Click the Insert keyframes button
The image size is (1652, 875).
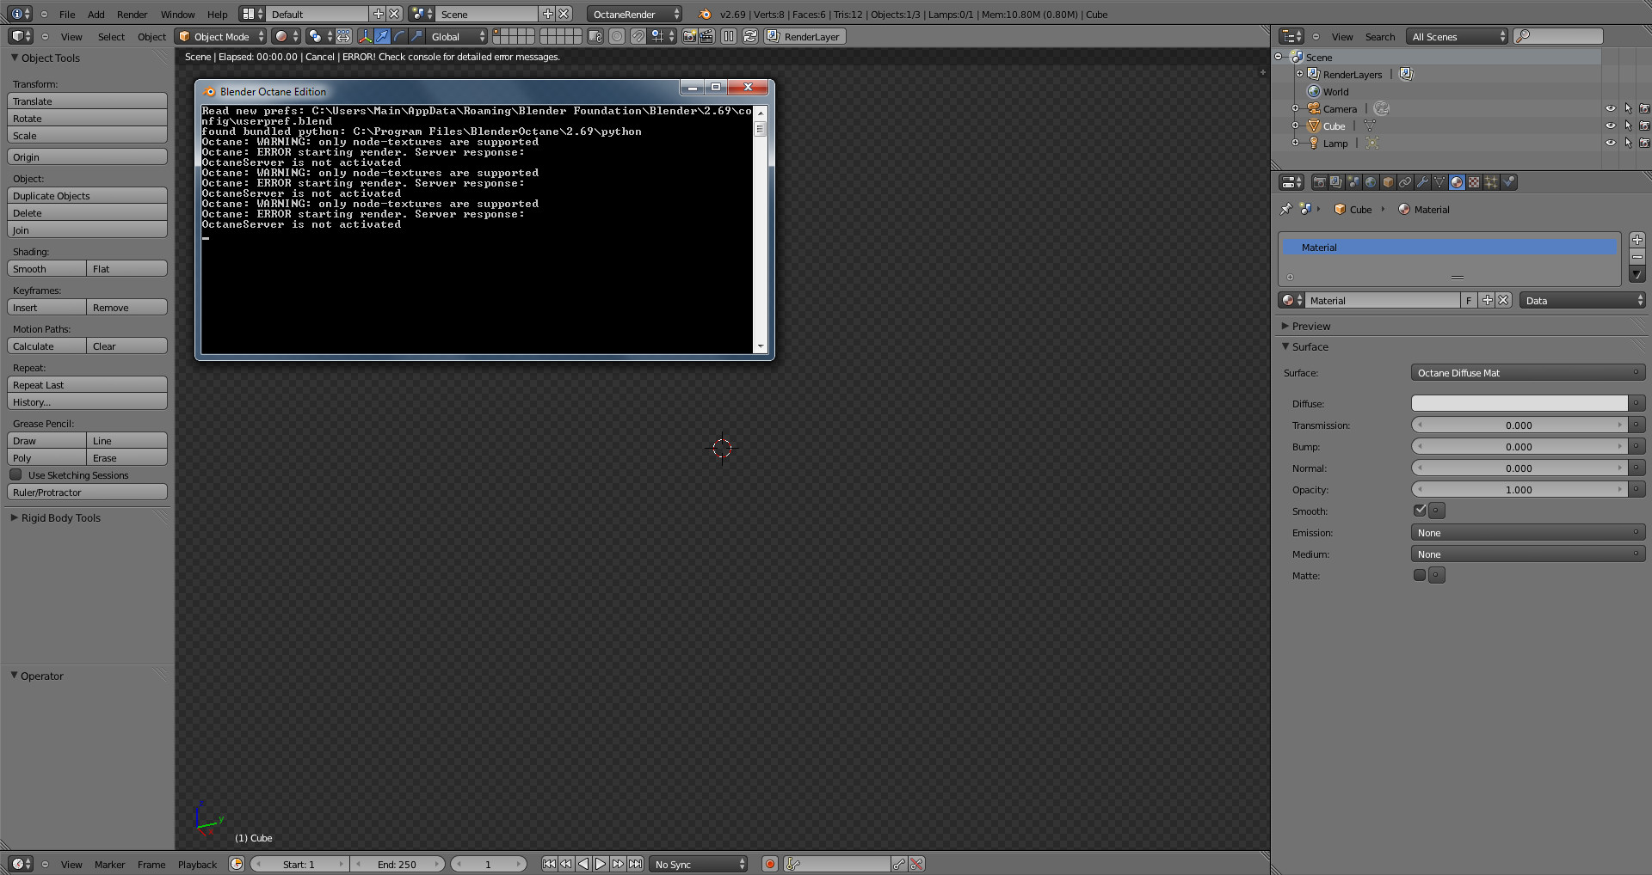point(46,307)
